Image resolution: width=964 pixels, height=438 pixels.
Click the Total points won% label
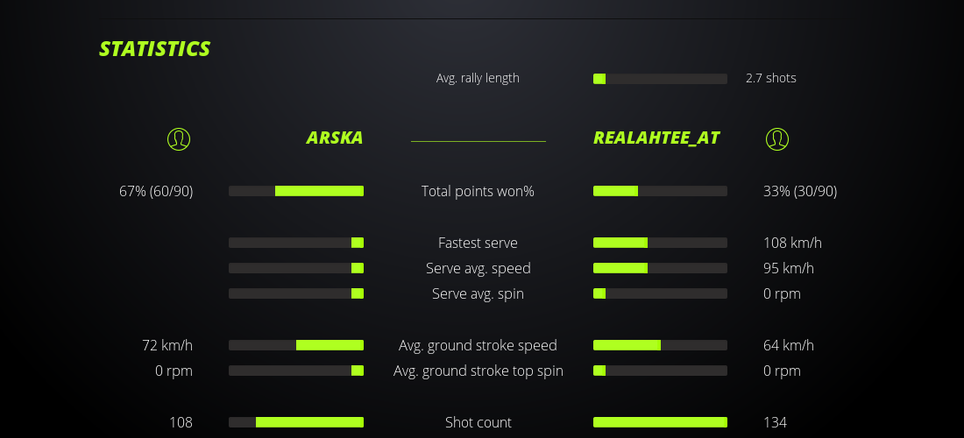tap(478, 191)
